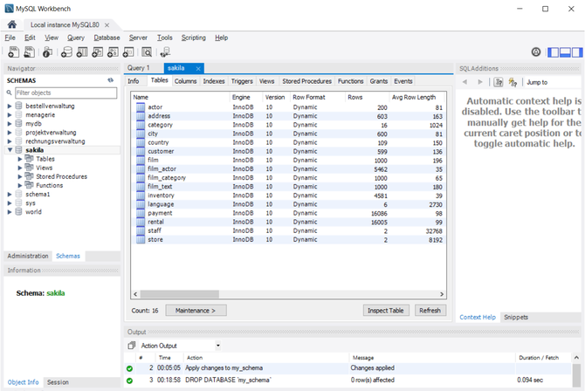Switch to the Triggers tab
The height and width of the screenshot is (391, 585).
(x=242, y=81)
